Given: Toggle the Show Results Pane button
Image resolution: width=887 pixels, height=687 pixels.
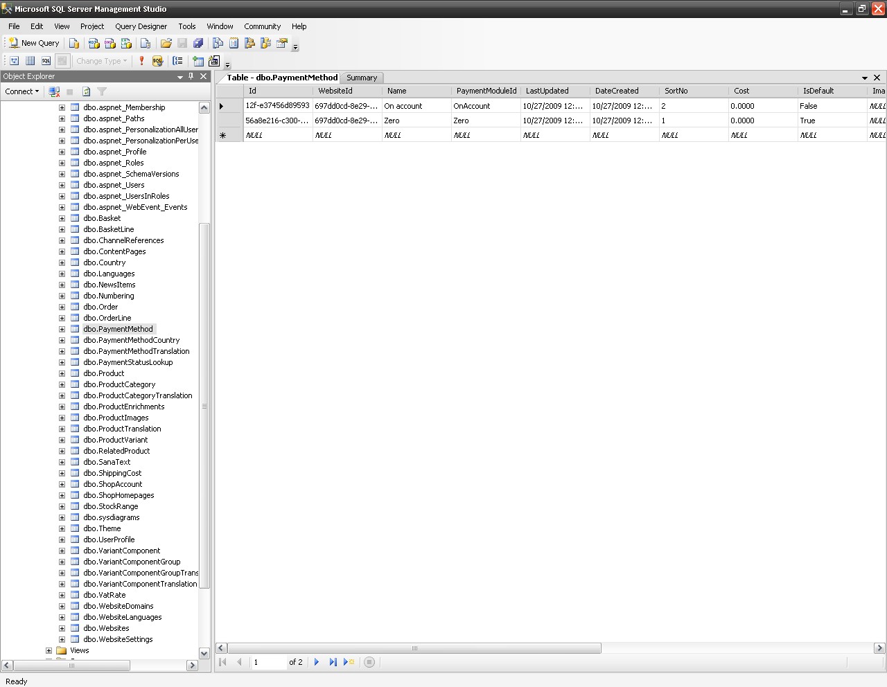Looking at the screenshot, I should tap(62, 61).
